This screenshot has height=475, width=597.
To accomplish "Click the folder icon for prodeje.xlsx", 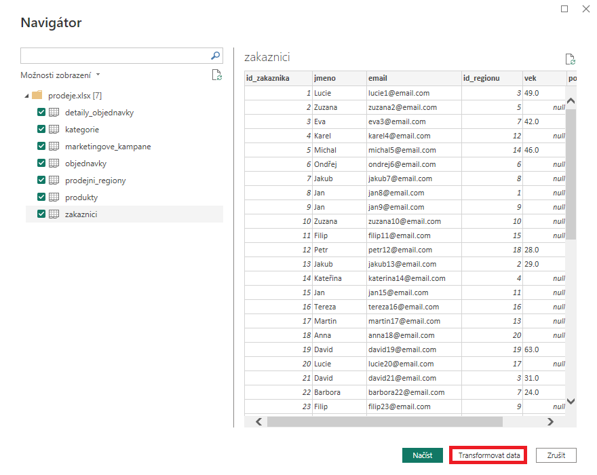I will (37, 94).
